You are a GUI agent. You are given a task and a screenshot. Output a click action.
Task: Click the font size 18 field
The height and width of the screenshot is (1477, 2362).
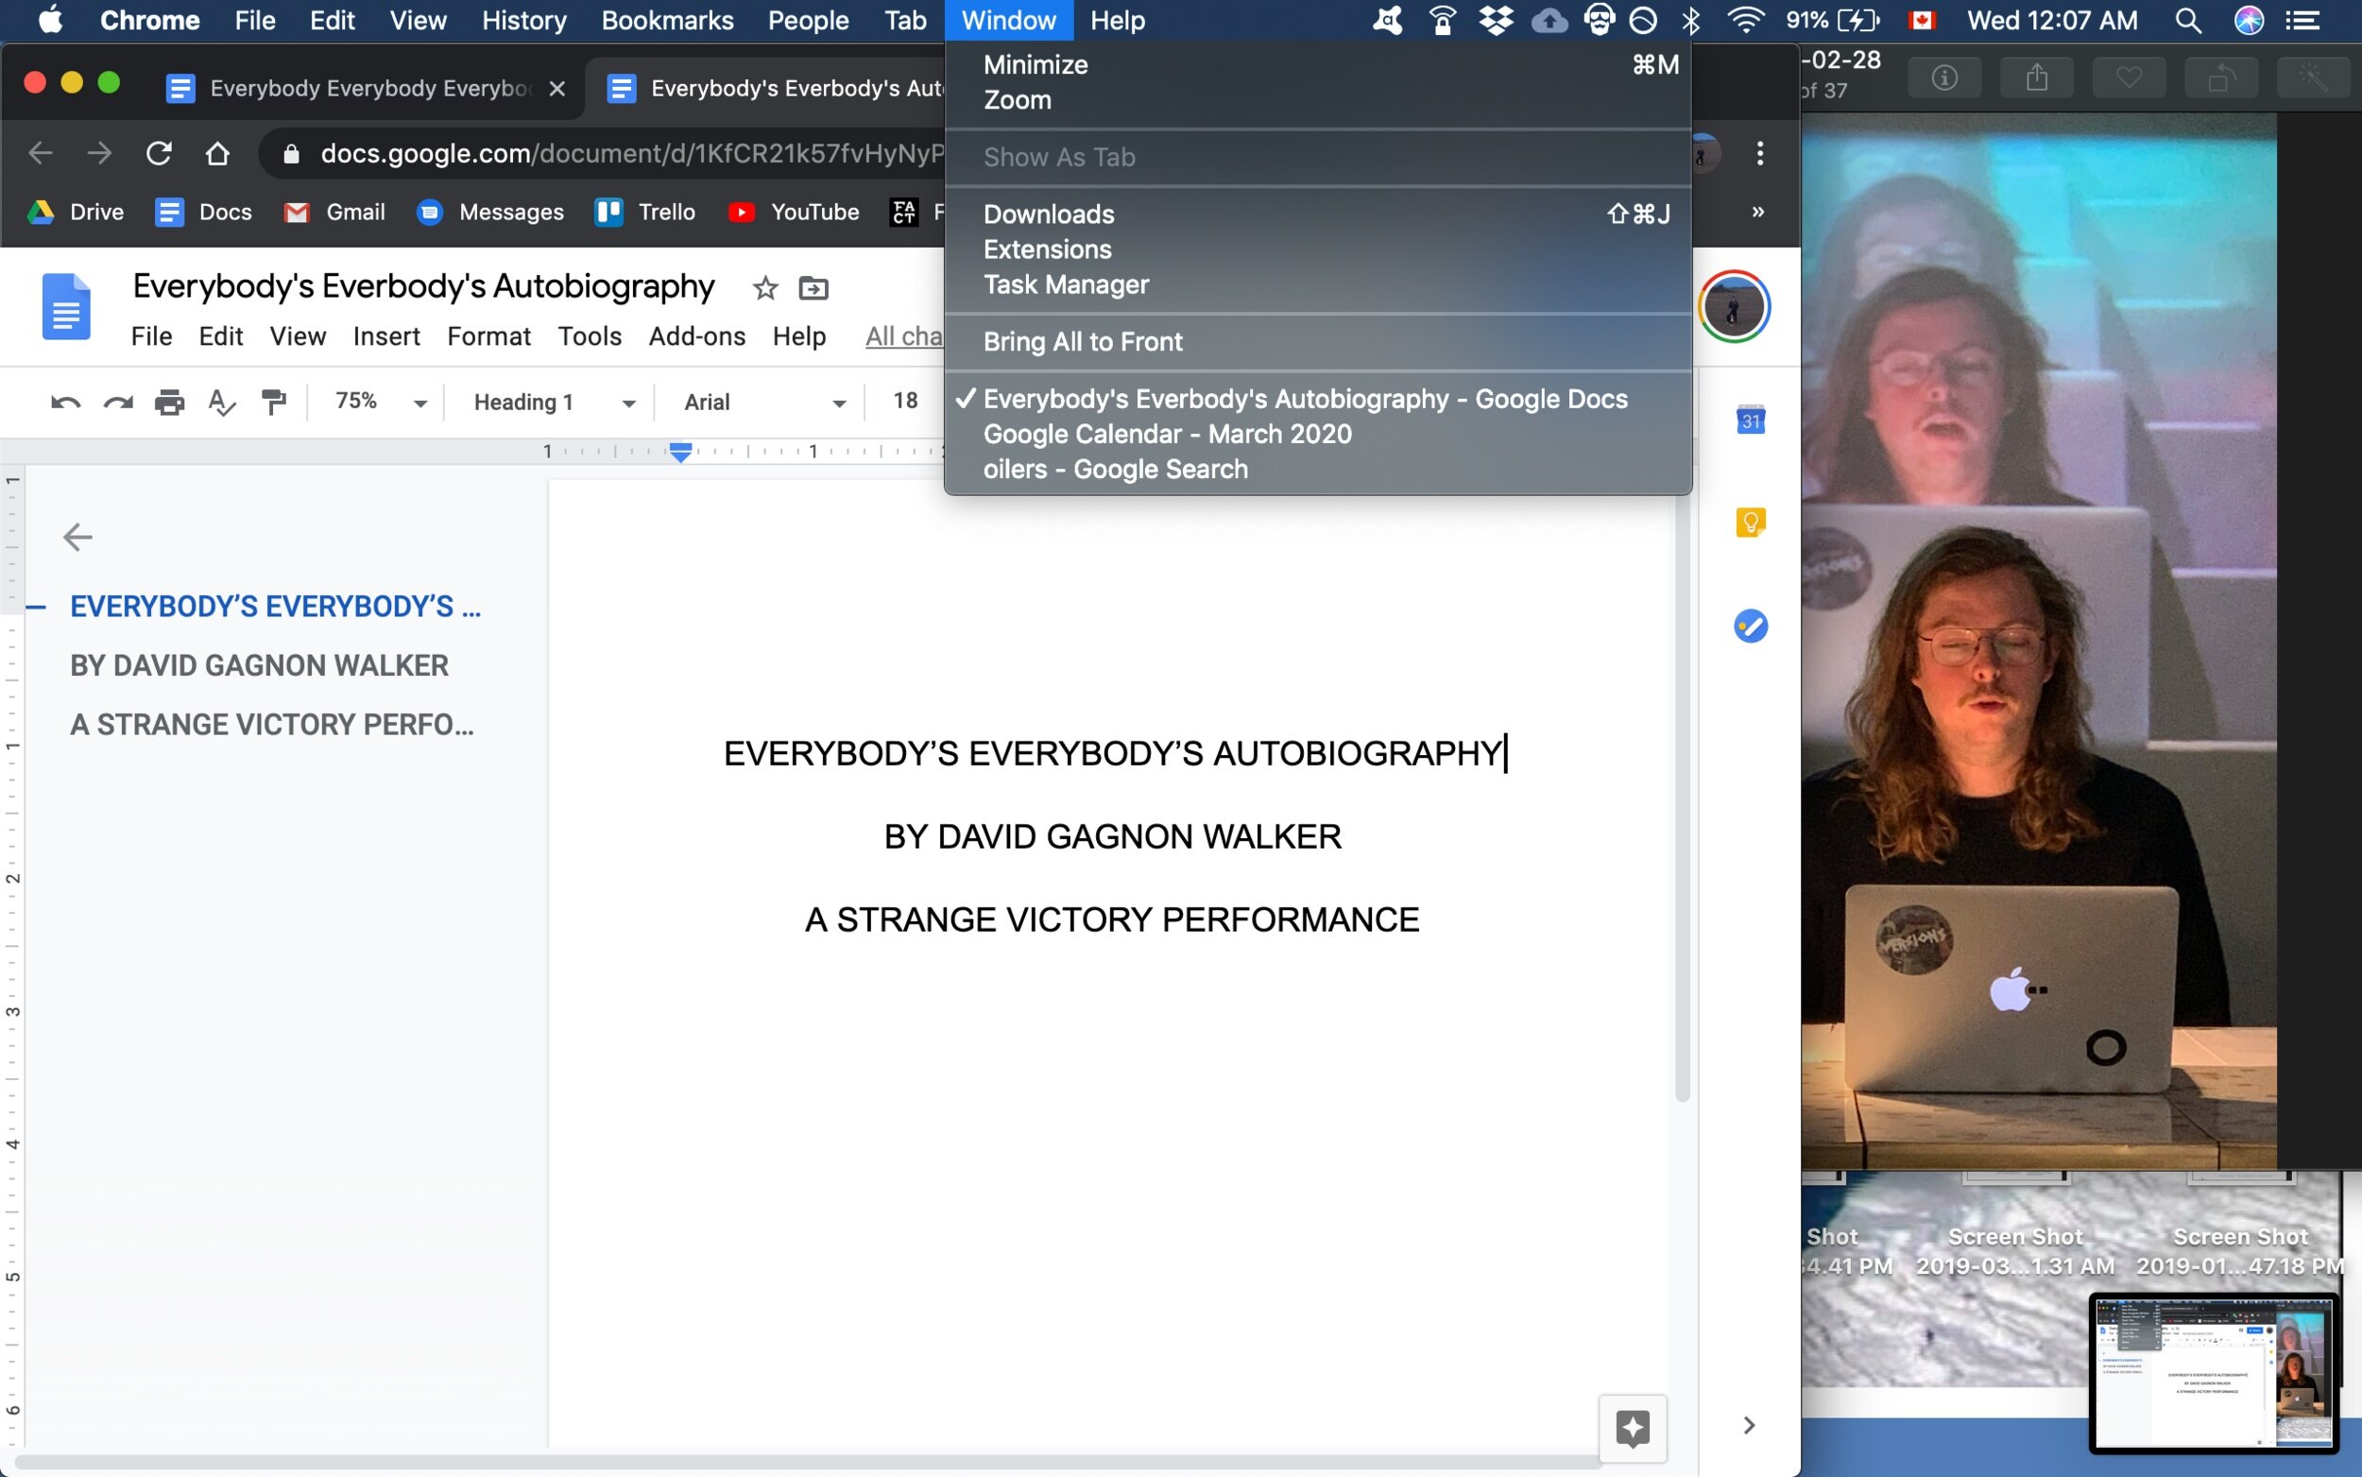click(905, 401)
